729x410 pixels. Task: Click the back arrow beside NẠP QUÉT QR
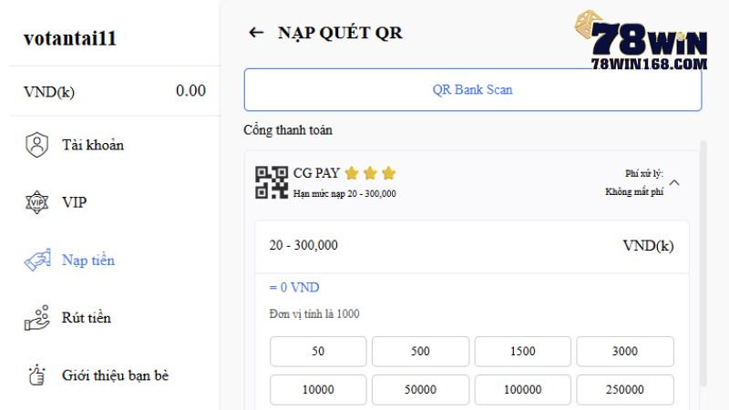click(256, 33)
